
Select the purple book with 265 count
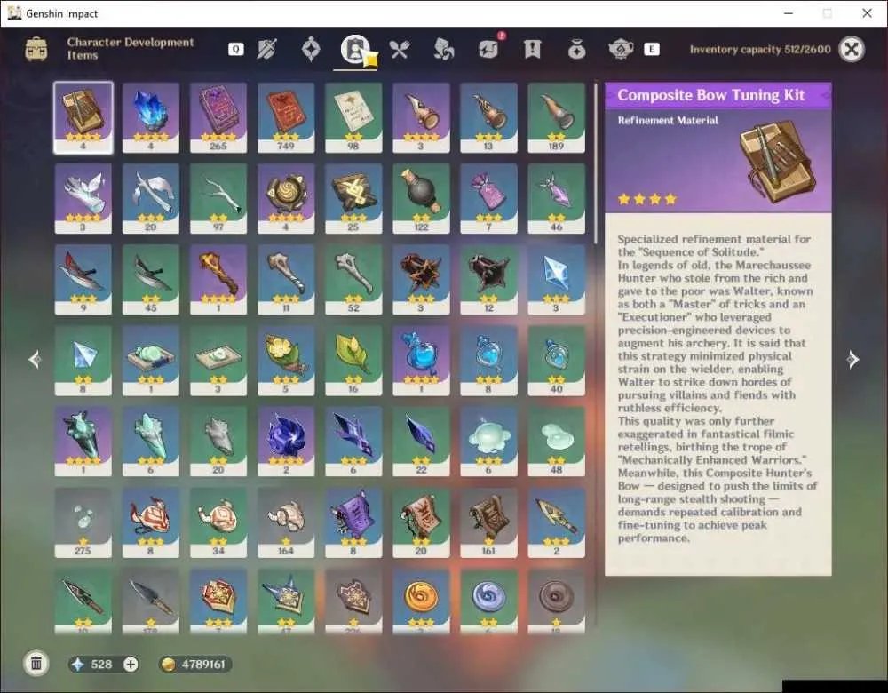218,117
